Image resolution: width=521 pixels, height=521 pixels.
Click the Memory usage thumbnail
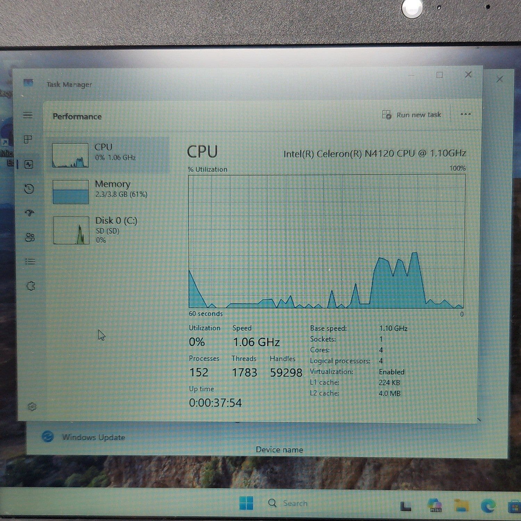pyautogui.click(x=71, y=192)
